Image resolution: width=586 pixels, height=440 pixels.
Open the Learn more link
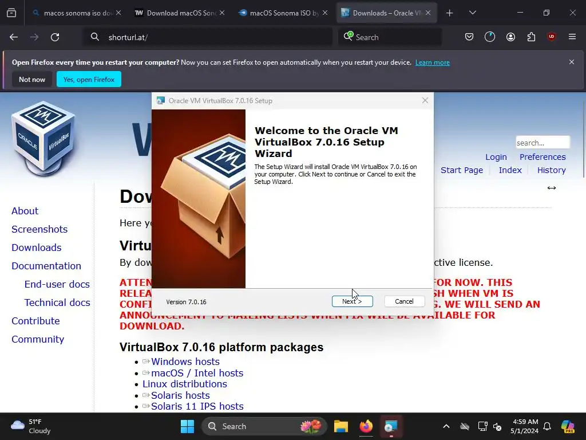[433, 62]
